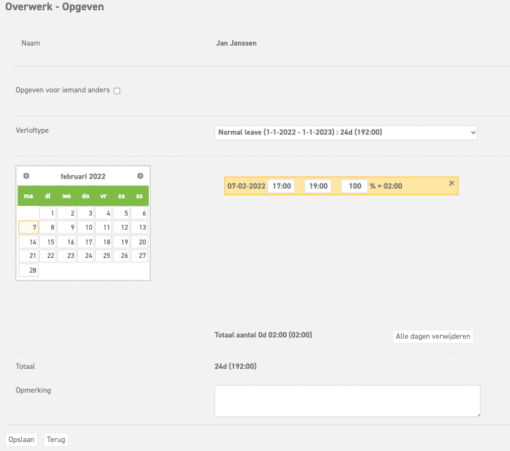Select day 18 in the calendar
Viewport: 510px width, 451px height.
(x=103, y=242)
